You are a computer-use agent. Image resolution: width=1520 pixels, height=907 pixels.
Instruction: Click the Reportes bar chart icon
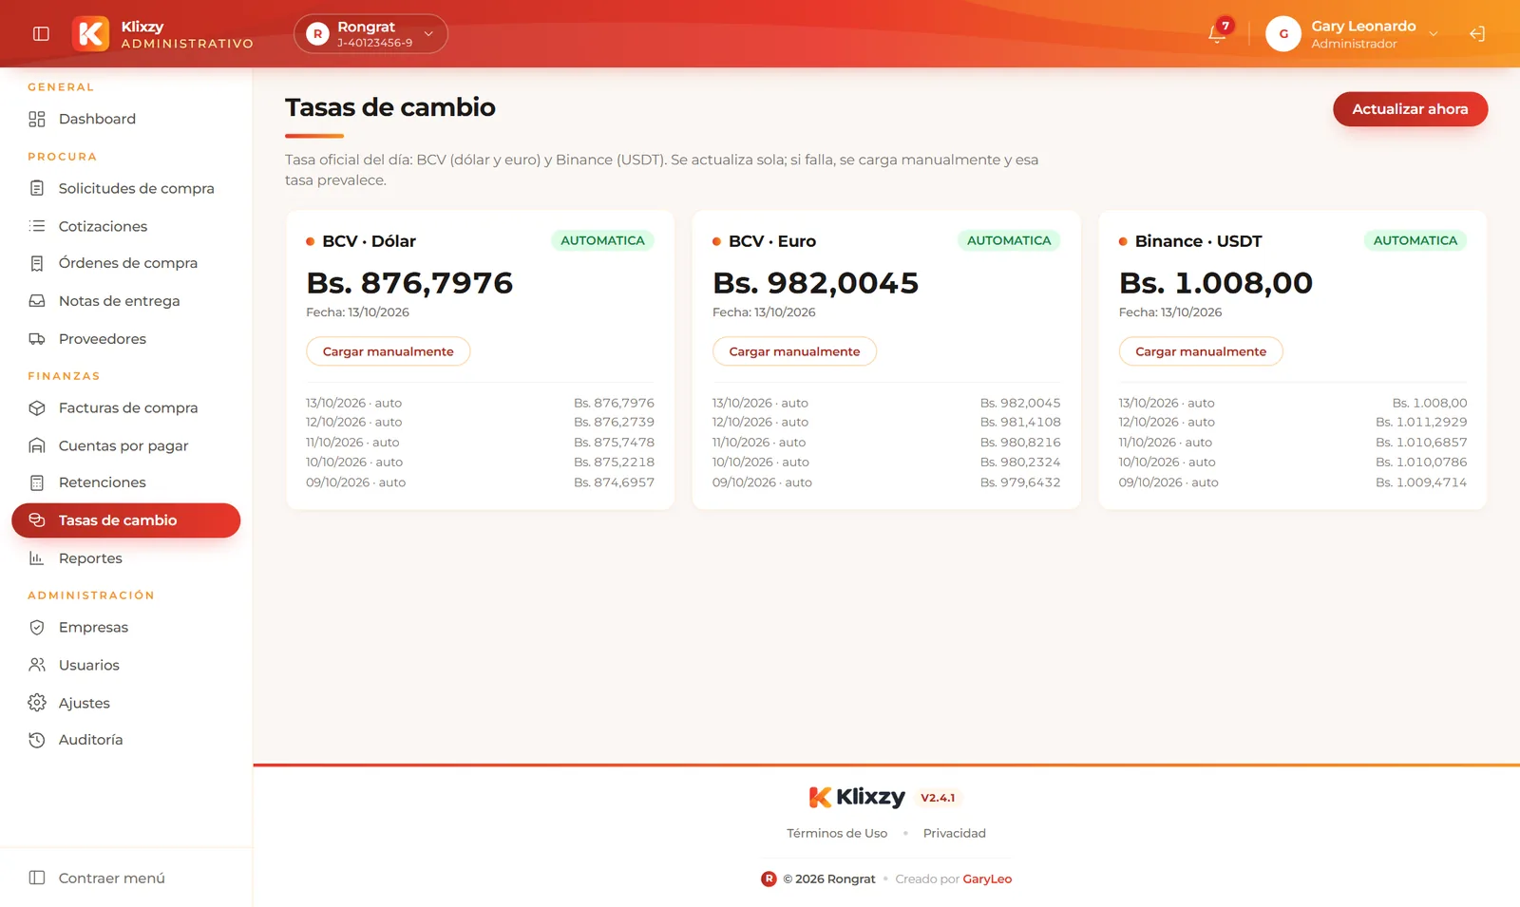point(37,558)
